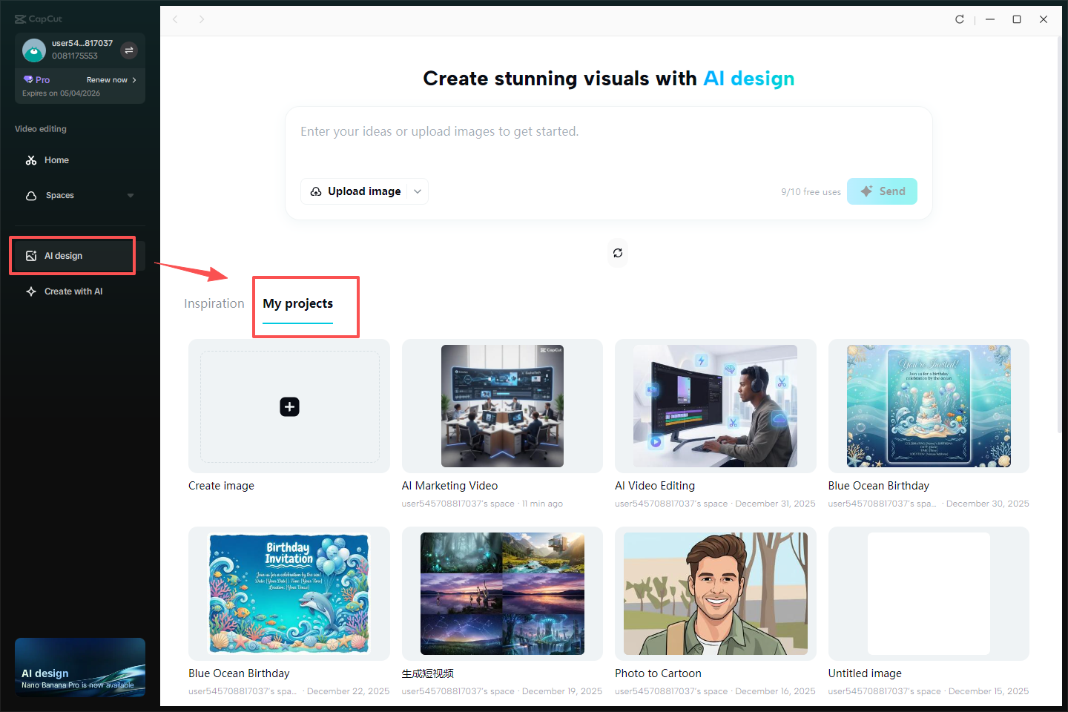The width and height of the screenshot is (1068, 712).
Task: Reload the page with the refresh icon
Action: click(960, 19)
